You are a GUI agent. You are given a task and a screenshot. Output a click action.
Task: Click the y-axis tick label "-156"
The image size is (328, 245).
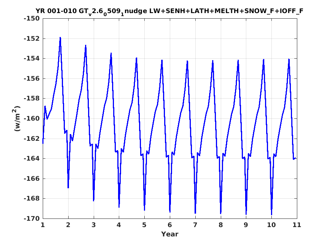(x=32, y=78)
